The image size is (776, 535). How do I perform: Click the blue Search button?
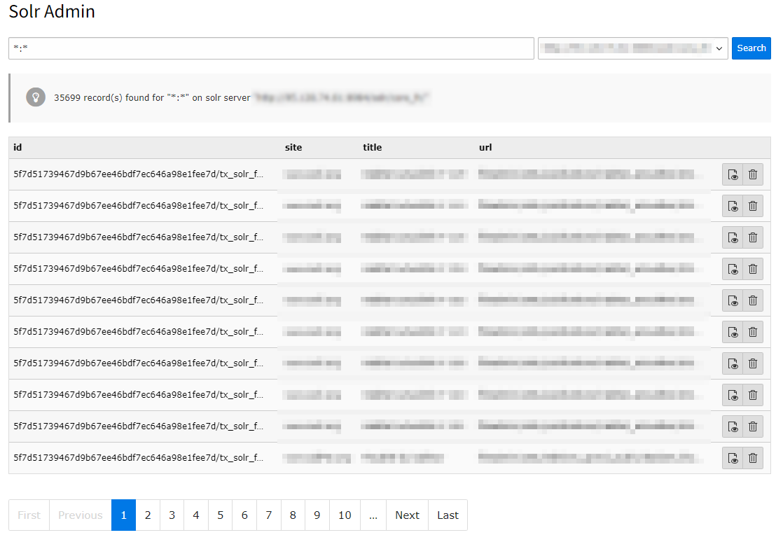tap(751, 48)
